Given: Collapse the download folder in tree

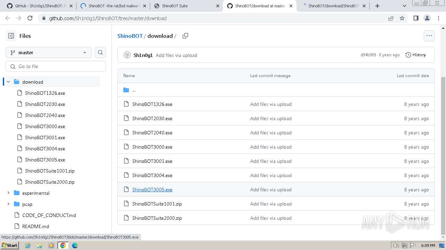Looking at the screenshot, I should coord(8,82).
